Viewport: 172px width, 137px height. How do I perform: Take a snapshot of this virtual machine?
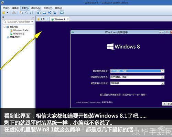(x=21, y=13)
